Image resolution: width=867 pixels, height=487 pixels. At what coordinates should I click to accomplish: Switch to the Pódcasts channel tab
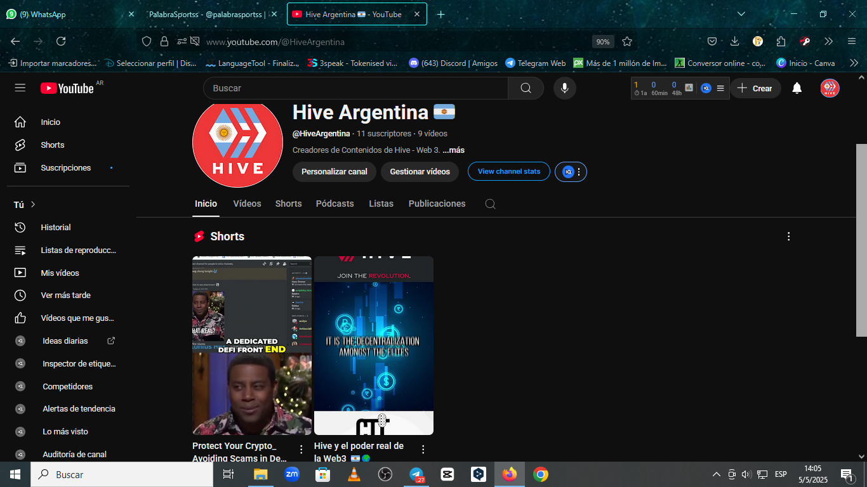(335, 204)
